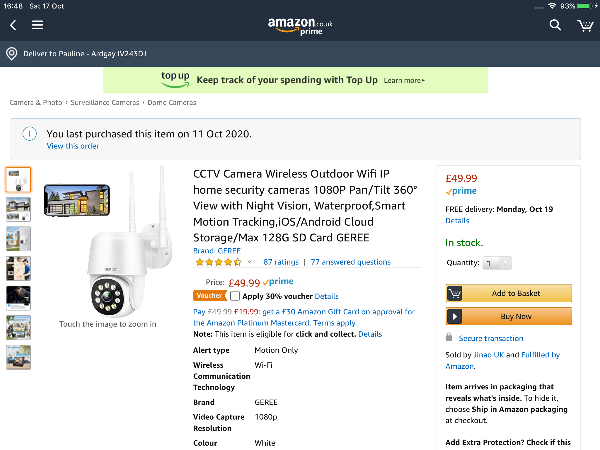Tap the info icon in purchase notice
Viewport: 600px width, 450px height.
pyautogui.click(x=30, y=134)
